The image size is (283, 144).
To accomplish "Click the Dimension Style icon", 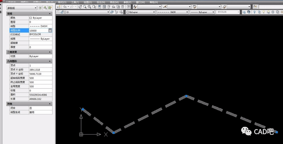I will pyautogui.click(x=165, y=7).
